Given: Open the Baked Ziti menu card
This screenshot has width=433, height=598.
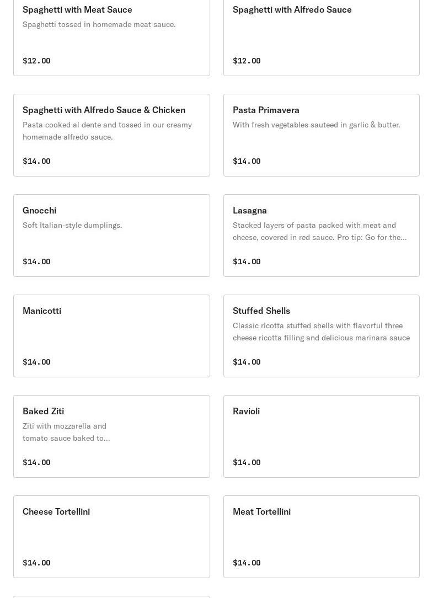Looking at the screenshot, I should pyautogui.click(x=111, y=436).
